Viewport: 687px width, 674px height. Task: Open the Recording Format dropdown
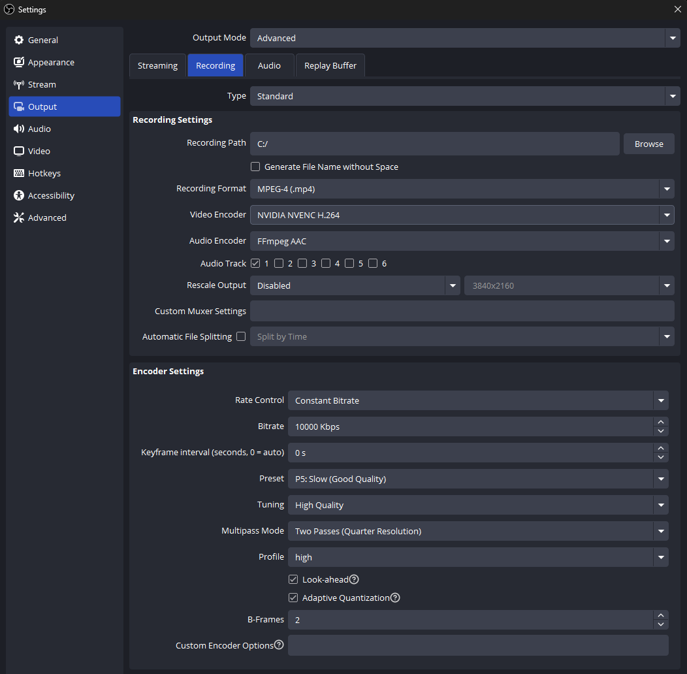[x=462, y=189]
